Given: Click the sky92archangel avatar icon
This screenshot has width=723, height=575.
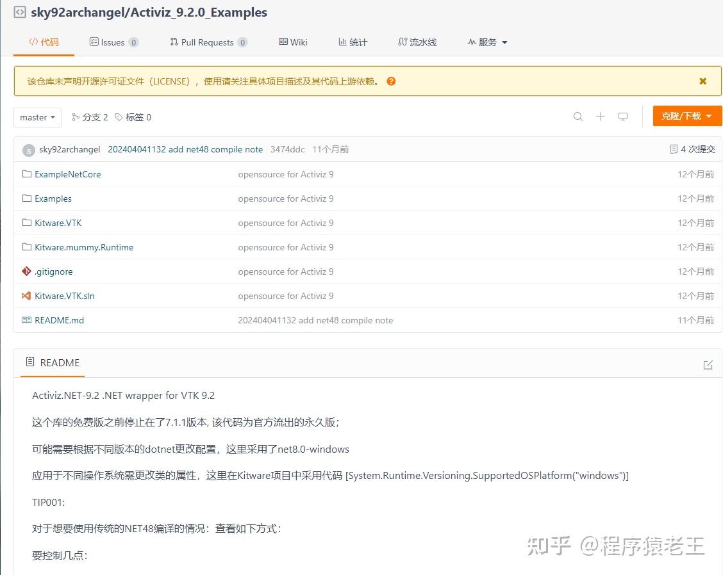Looking at the screenshot, I should point(29,150).
